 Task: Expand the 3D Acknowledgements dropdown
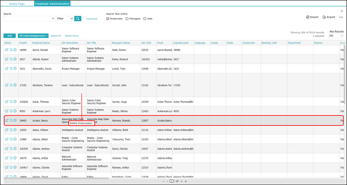[x=33, y=36]
